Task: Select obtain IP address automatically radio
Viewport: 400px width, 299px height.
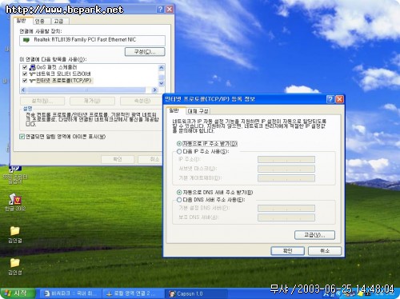Action: (179, 144)
